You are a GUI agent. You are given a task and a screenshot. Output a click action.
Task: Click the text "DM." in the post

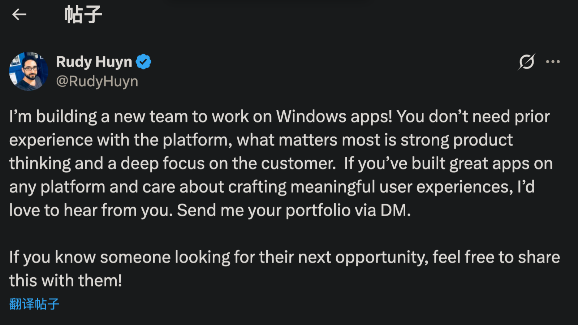coord(396,211)
